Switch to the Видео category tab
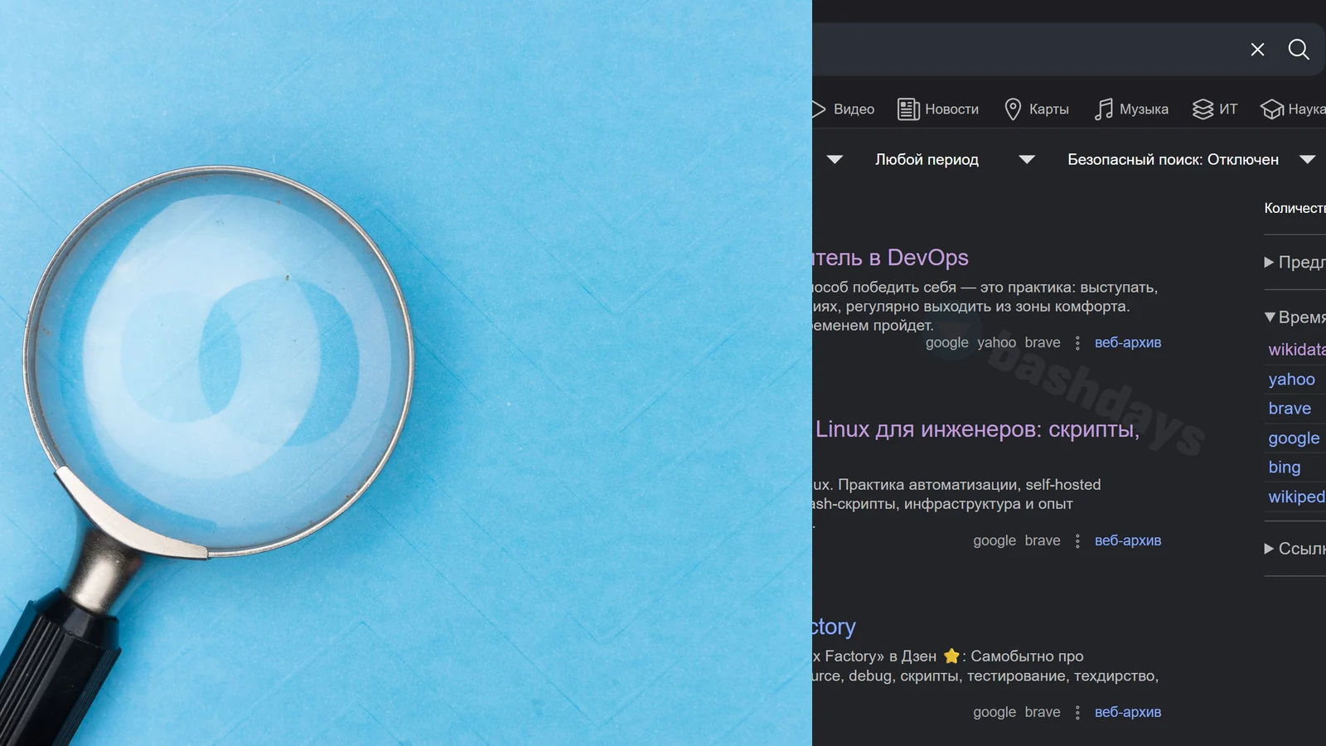Viewport: 1326px width, 746px height. click(844, 109)
